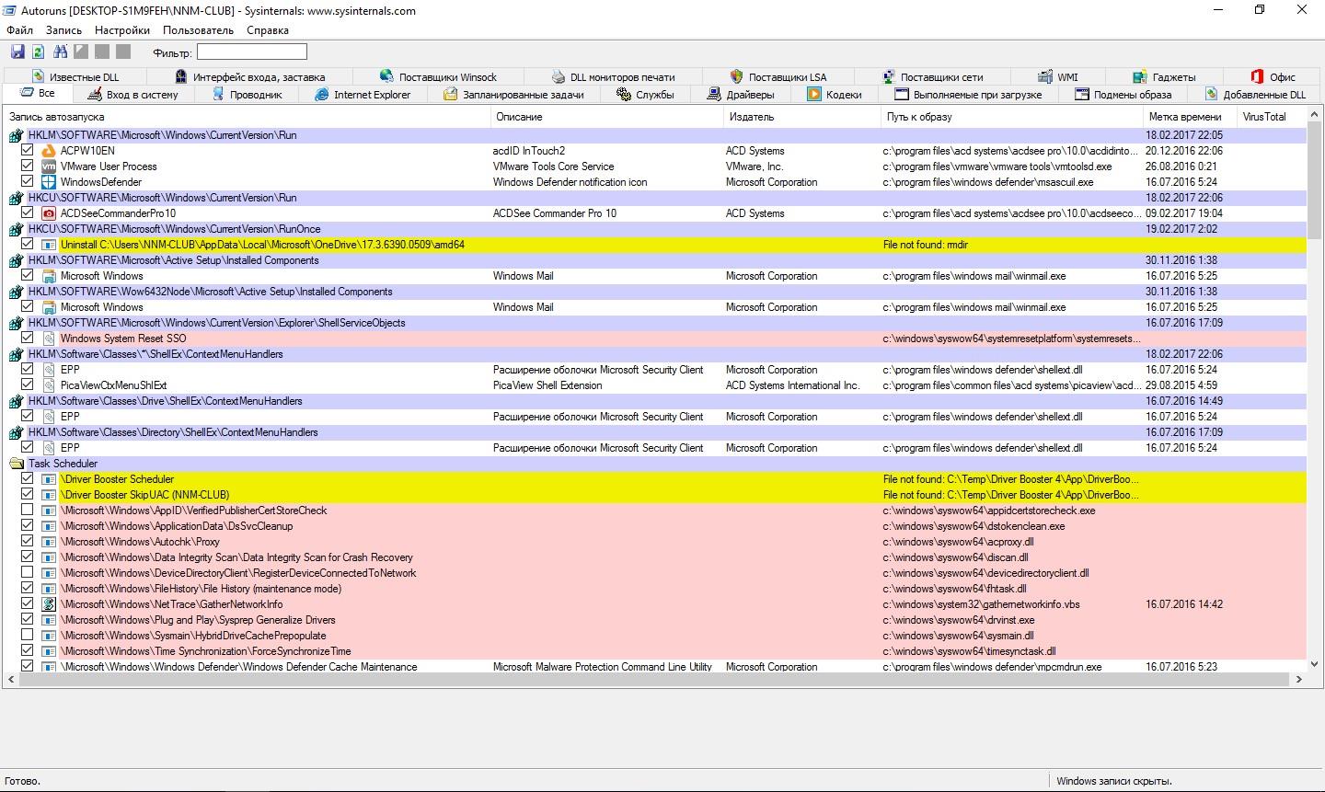
Task: Enable the VerifiedPublisherCertStoreCheck task checkbox
Action: [x=27, y=511]
